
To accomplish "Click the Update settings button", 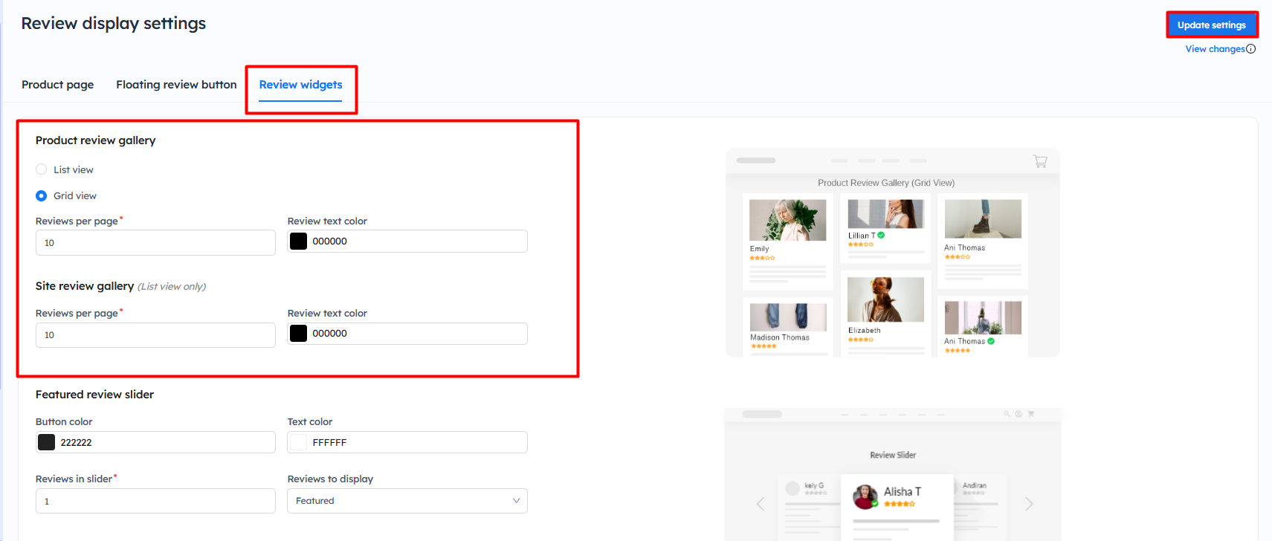I will click(x=1211, y=25).
